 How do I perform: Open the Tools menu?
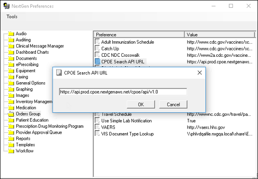[12, 17]
